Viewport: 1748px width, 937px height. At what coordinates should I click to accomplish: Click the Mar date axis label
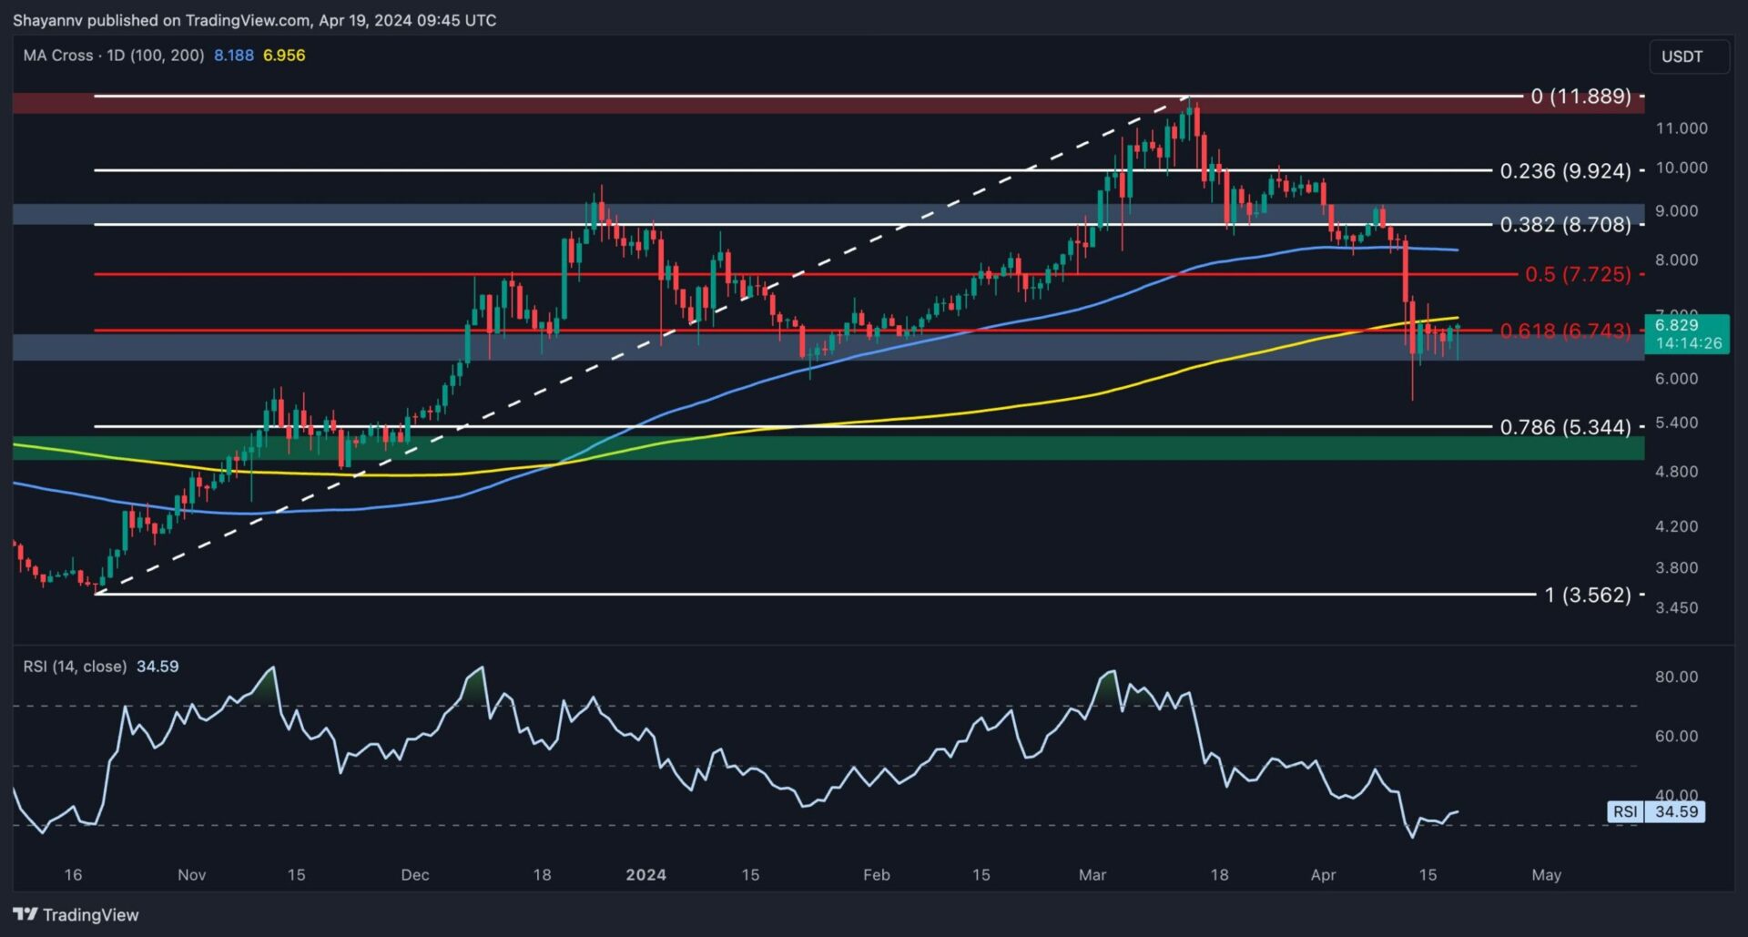(x=1092, y=875)
